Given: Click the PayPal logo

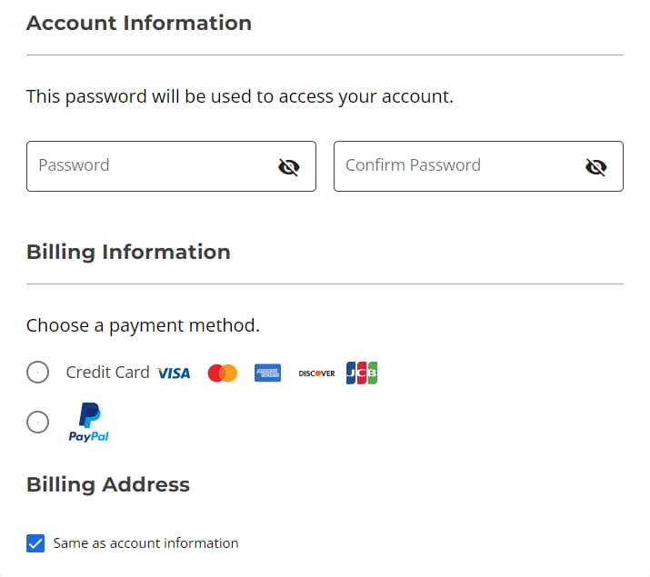Looking at the screenshot, I should 89,423.
